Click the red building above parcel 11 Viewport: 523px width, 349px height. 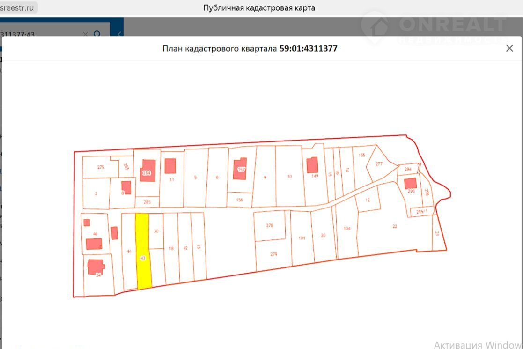170,166
